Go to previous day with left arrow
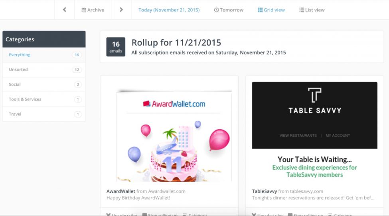This screenshot has width=389, height=216. click(65, 10)
